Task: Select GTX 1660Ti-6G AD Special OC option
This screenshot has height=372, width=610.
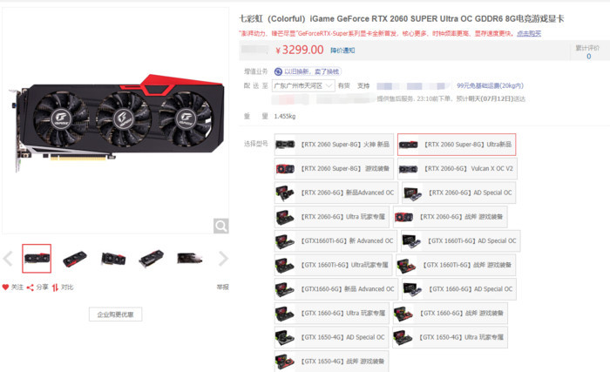Action: (x=461, y=240)
